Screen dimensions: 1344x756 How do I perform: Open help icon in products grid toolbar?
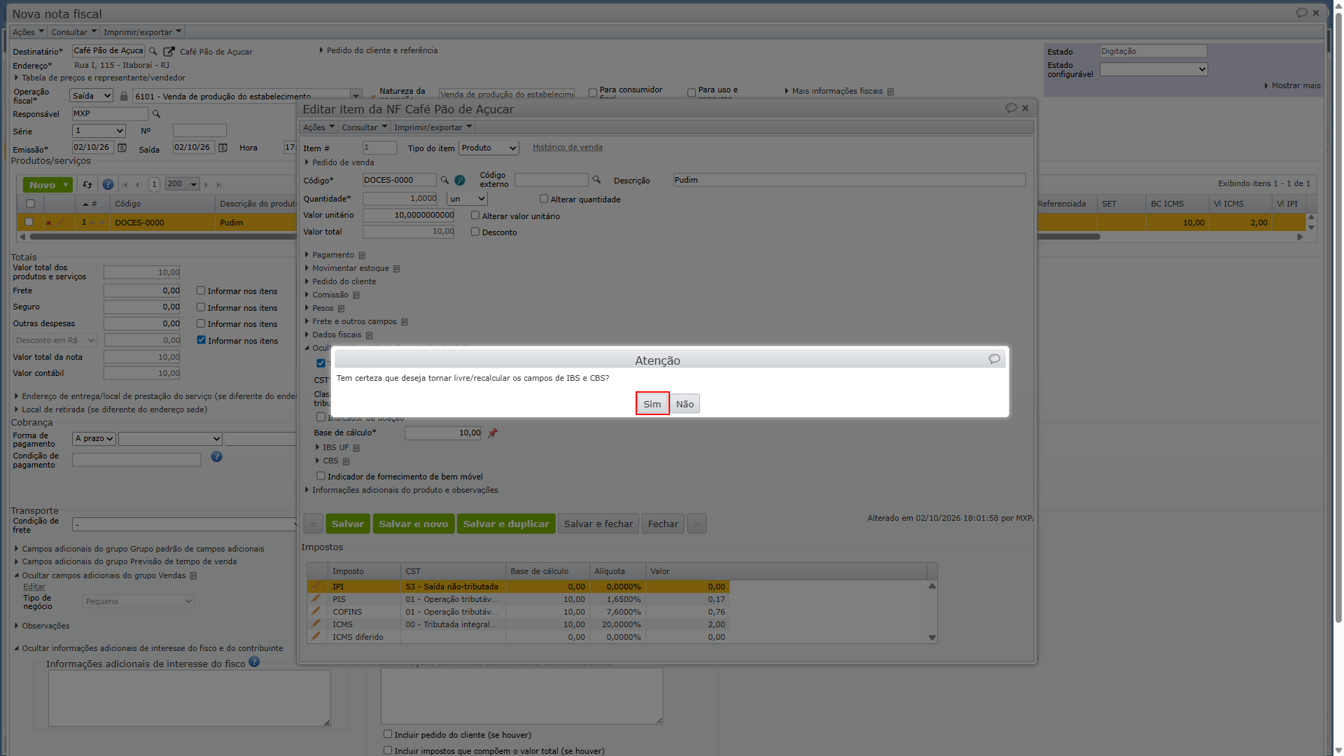click(x=108, y=184)
